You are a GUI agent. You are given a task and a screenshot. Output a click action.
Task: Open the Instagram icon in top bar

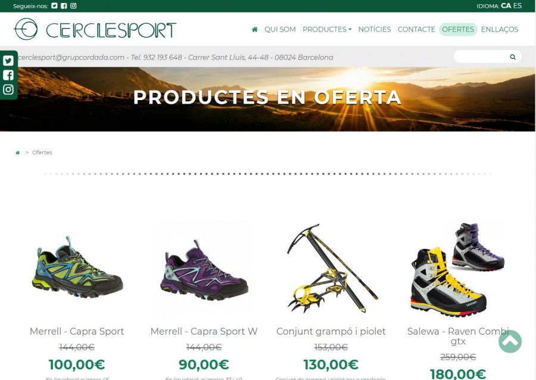[x=73, y=6]
